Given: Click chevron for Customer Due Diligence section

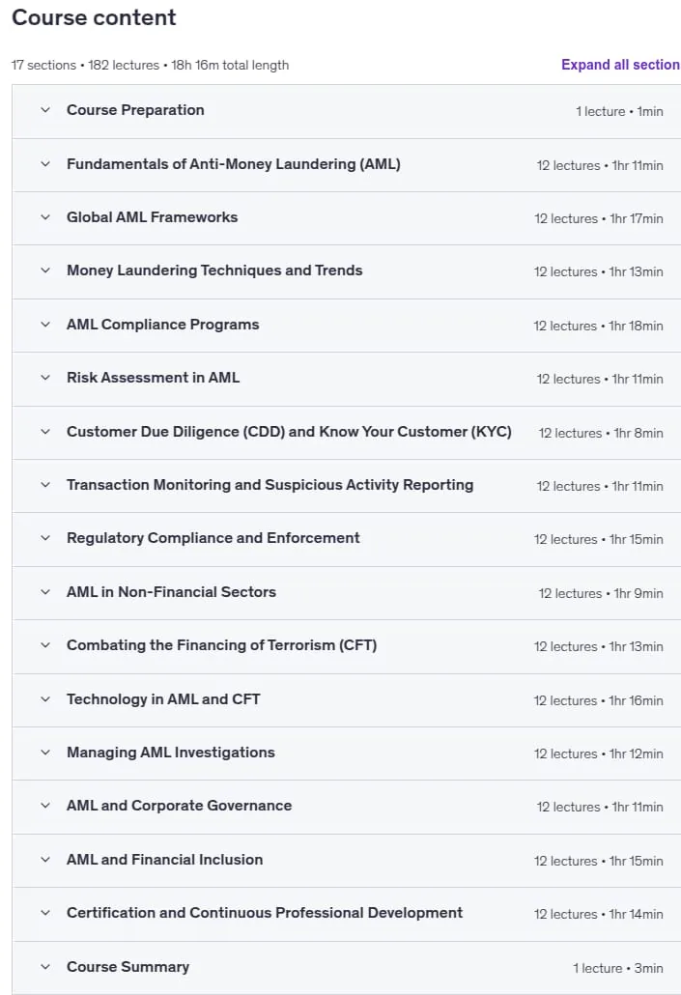Looking at the screenshot, I should click(45, 432).
